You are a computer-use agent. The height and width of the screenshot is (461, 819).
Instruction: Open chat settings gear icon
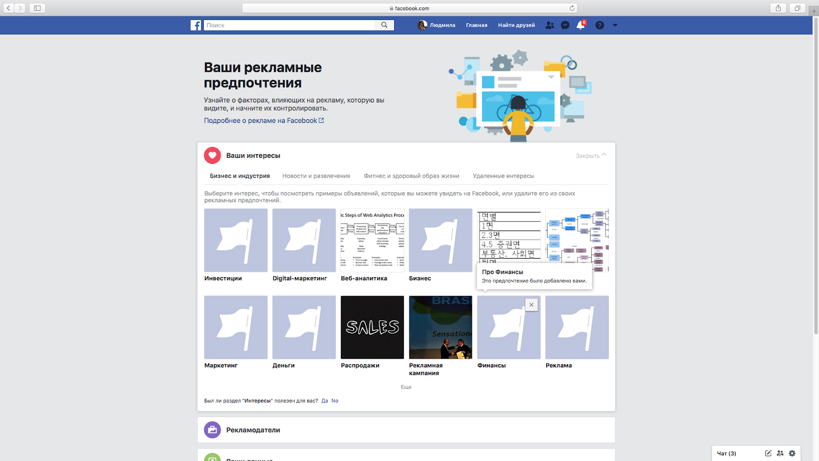coord(792,453)
